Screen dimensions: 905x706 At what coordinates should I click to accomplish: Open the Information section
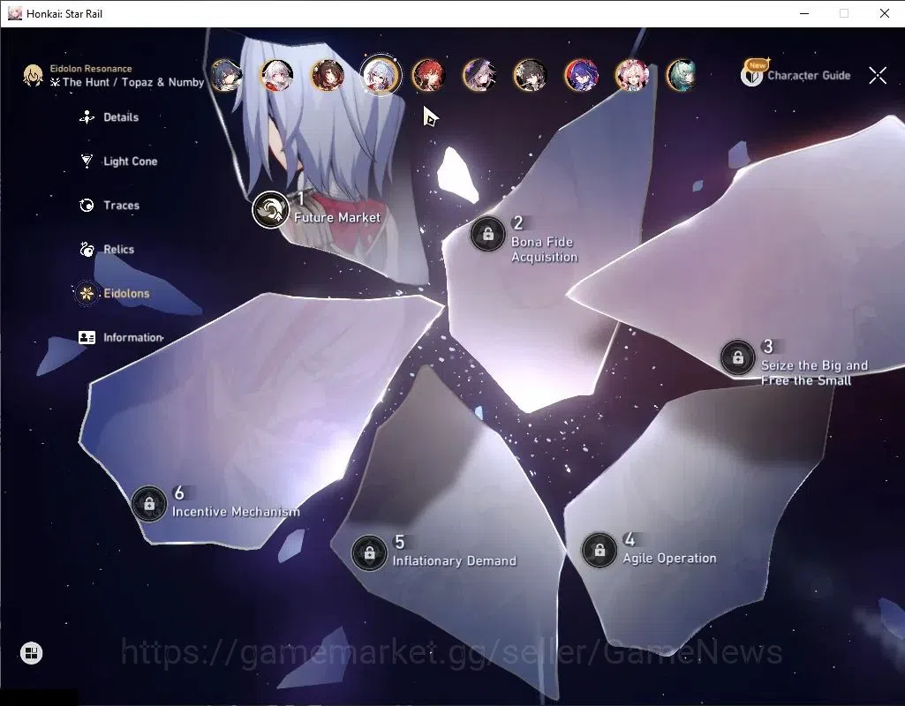tap(121, 337)
